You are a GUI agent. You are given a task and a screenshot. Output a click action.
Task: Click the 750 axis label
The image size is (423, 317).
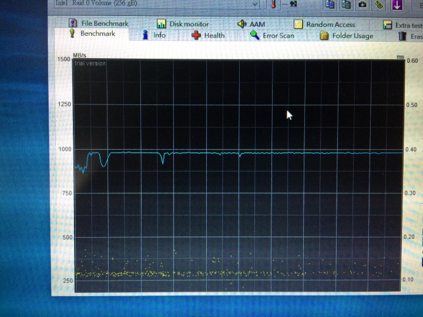tap(68, 193)
